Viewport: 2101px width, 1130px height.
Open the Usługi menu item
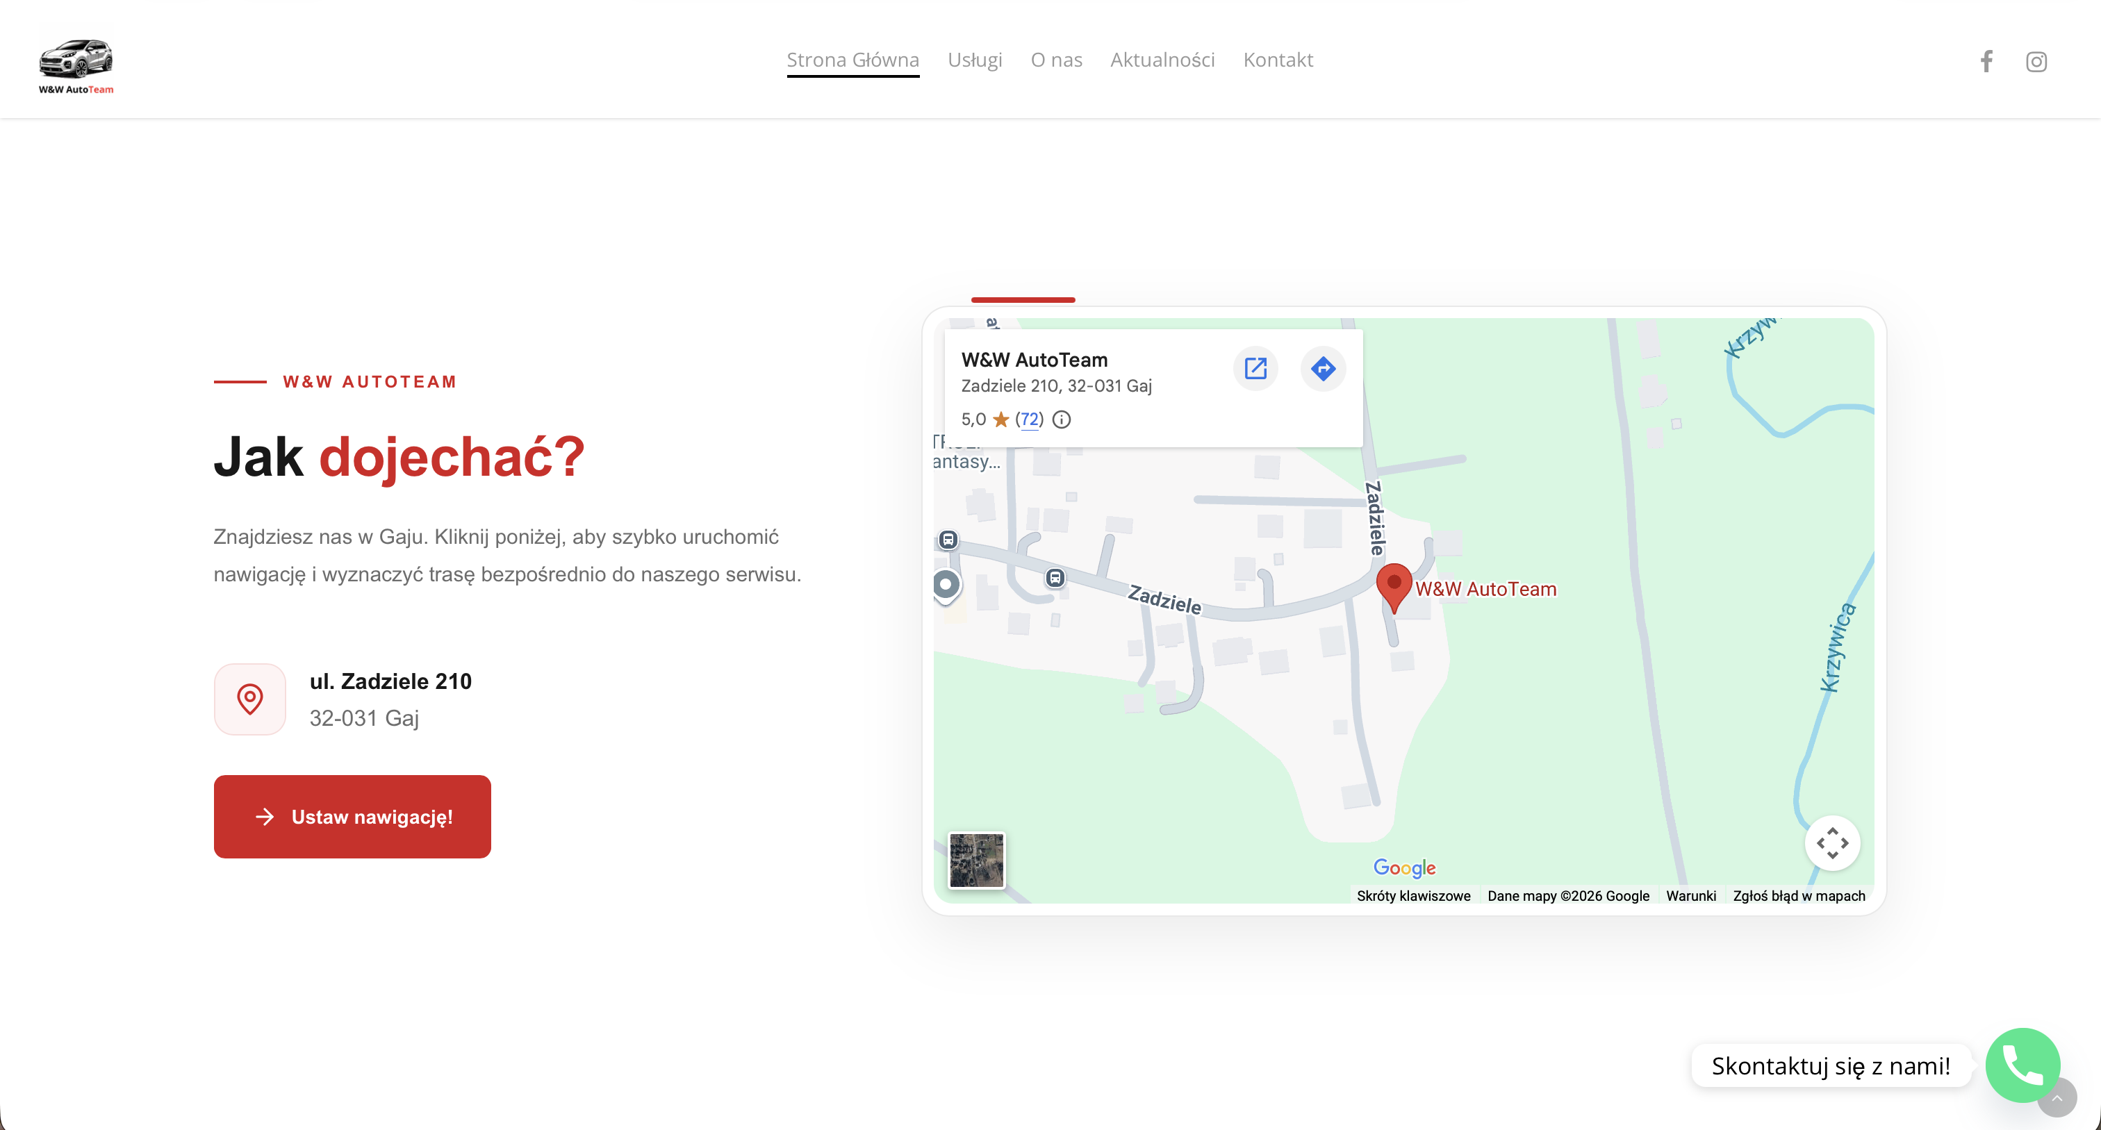pos(975,60)
